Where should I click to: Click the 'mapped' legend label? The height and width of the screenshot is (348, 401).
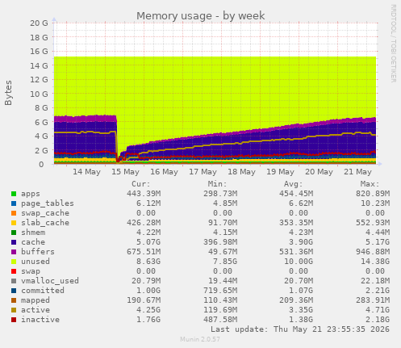coord(36,300)
